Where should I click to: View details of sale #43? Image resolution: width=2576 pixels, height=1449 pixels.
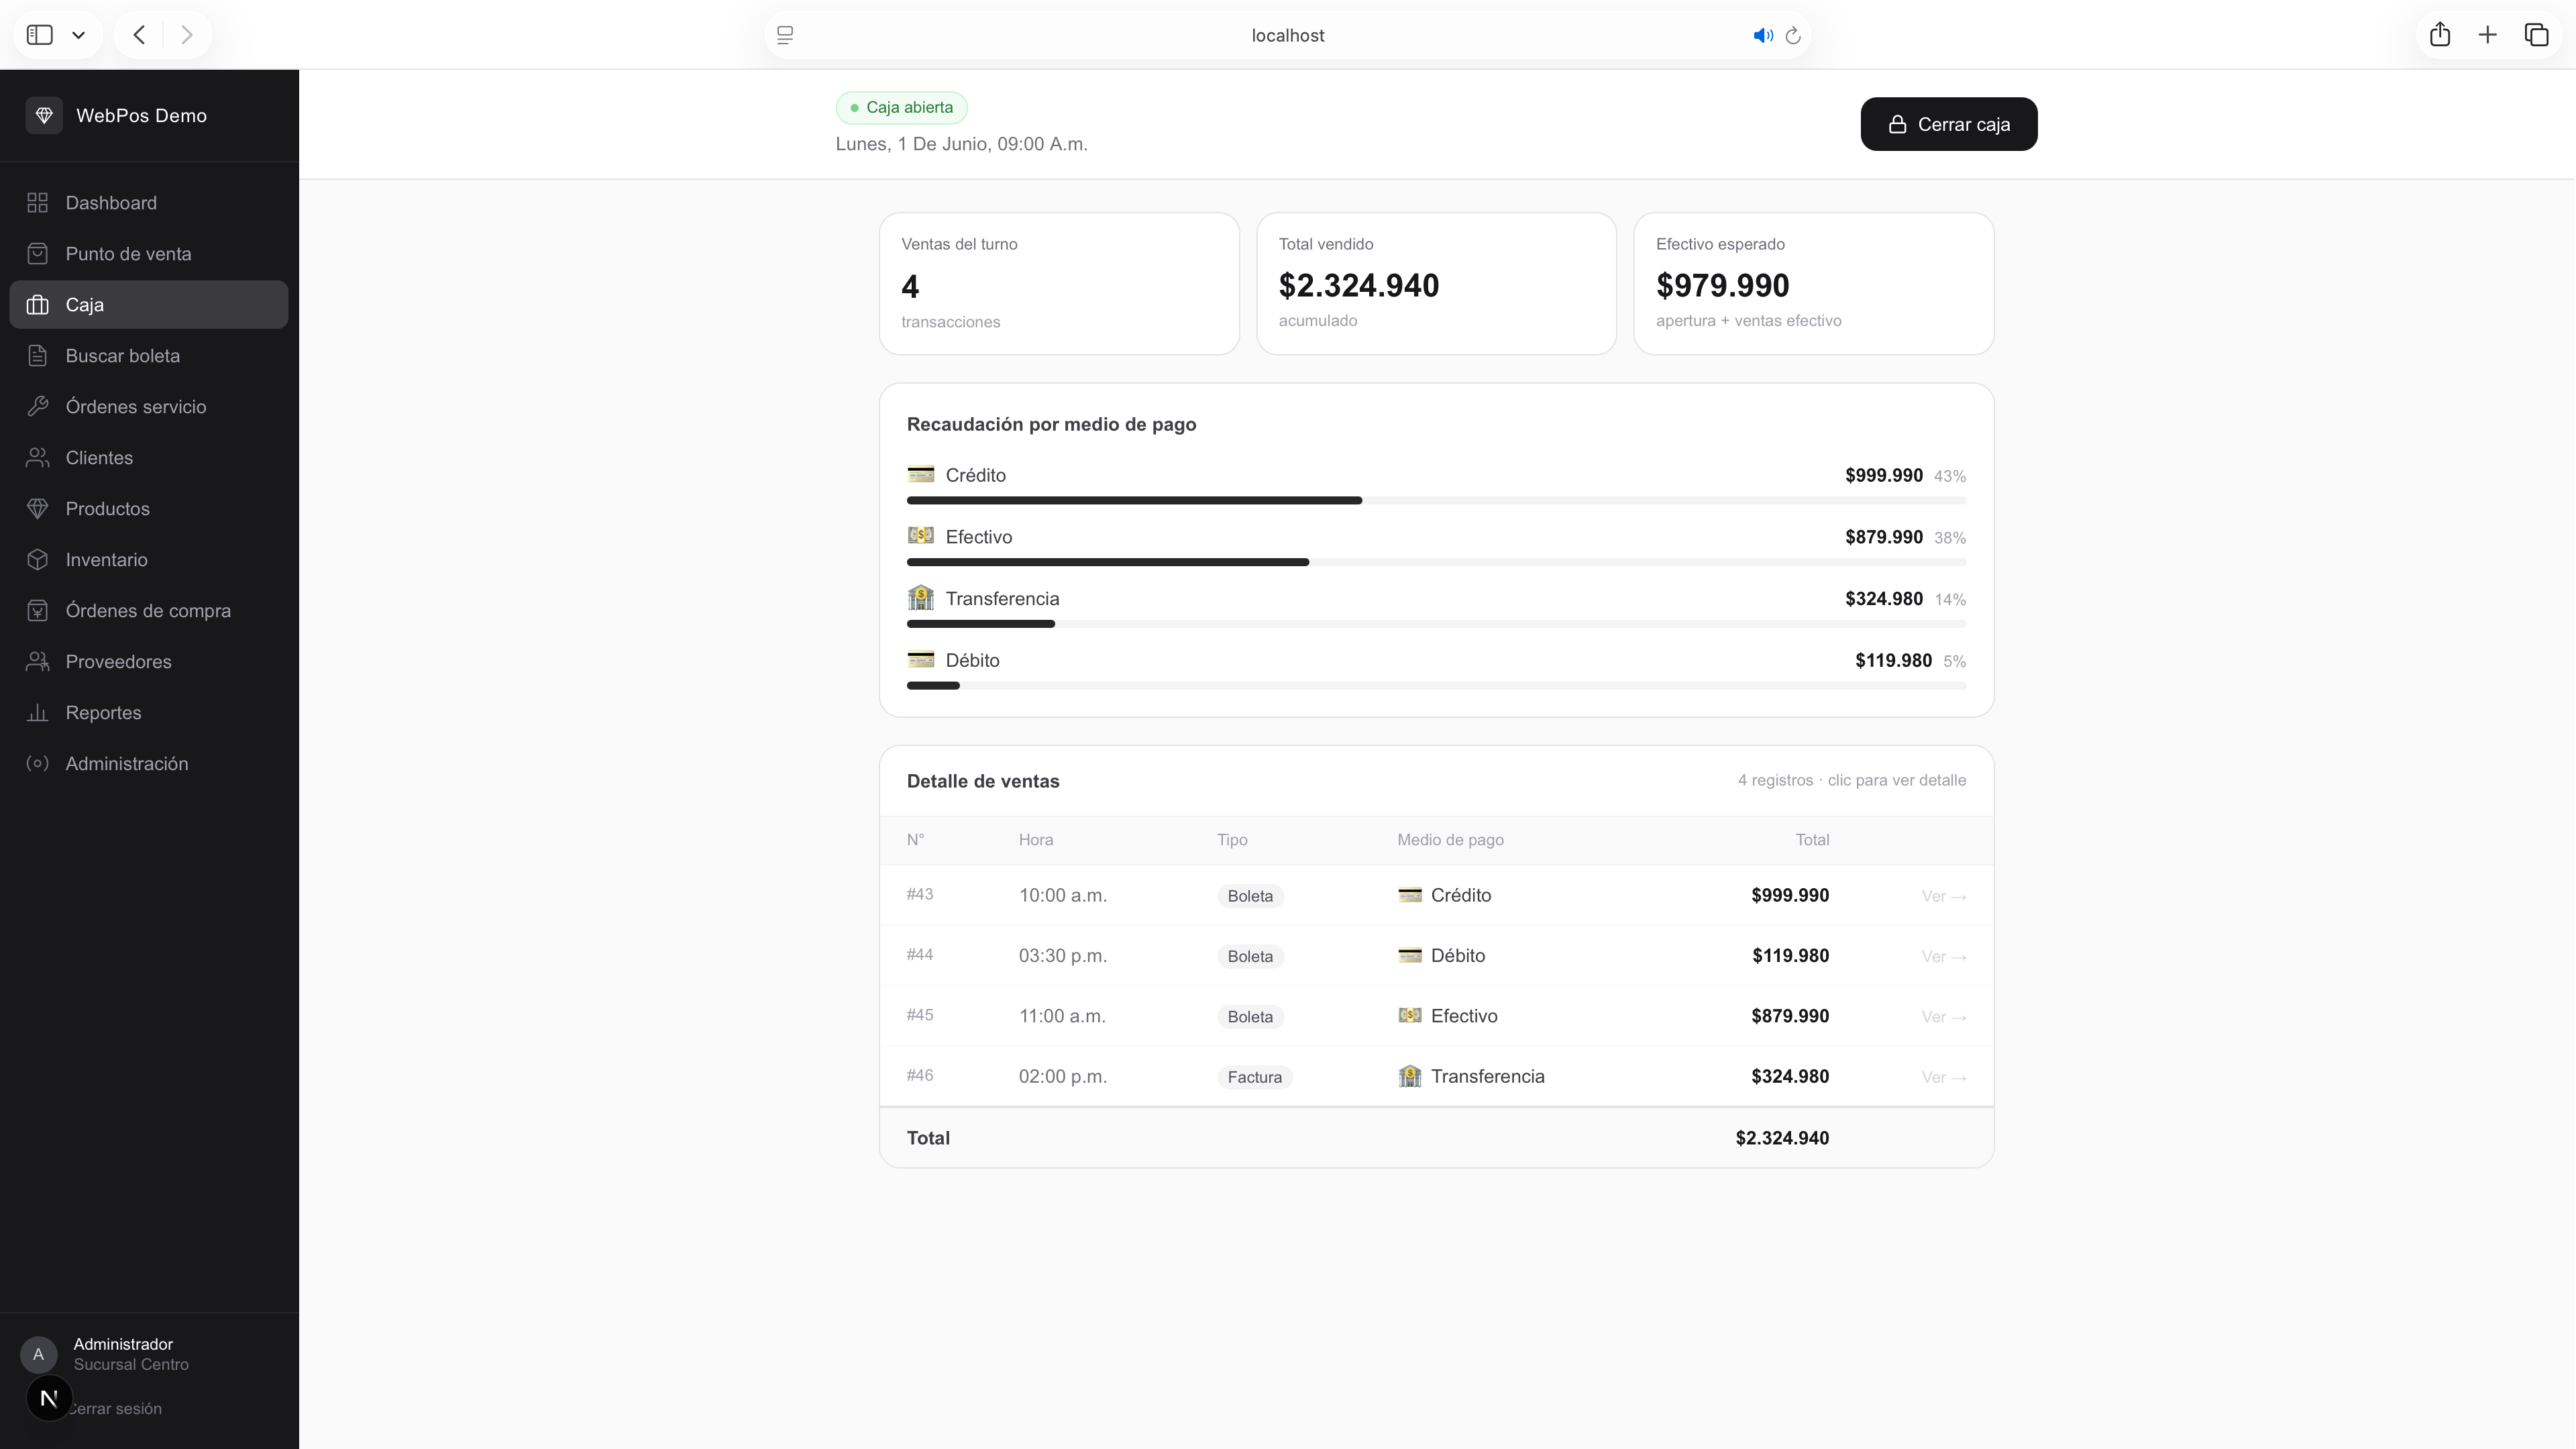tap(1943, 896)
